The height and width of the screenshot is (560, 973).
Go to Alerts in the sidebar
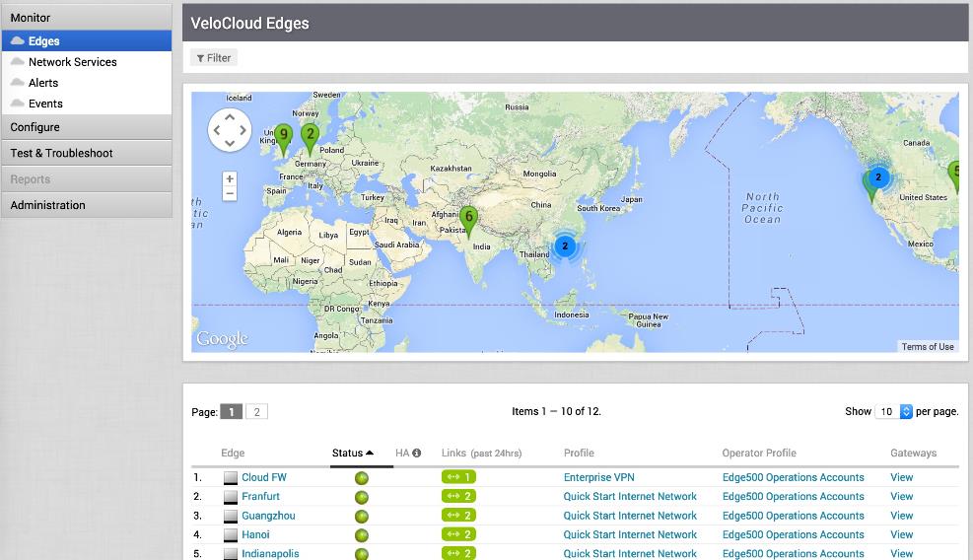(x=42, y=83)
